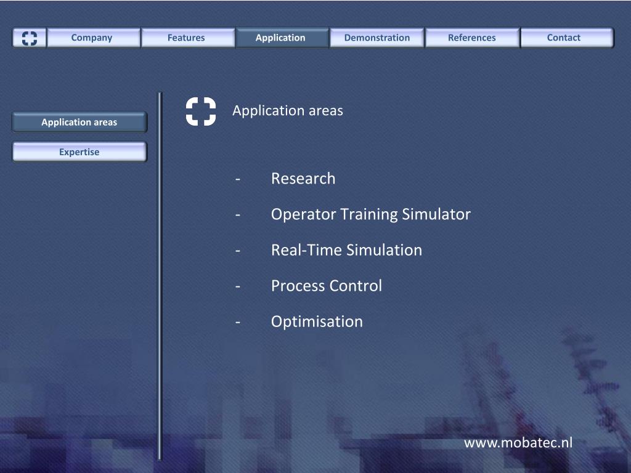The width and height of the screenshot is (631, 473).
Task: Open the Expertise sidebar button
Action: pyautogui.click(x=79, y=152)
